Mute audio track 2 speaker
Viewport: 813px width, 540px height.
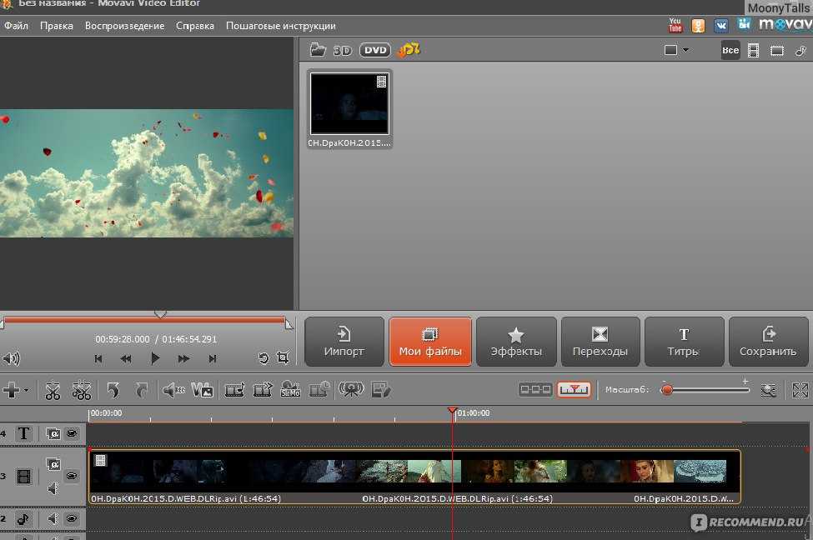pyautogui.click(x=53, y=518)
